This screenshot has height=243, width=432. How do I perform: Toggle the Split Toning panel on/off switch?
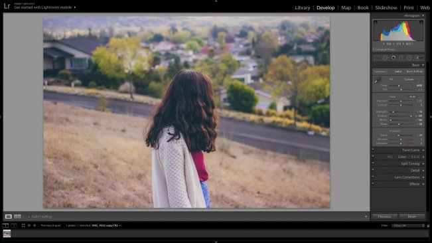[x=373, y=163]
